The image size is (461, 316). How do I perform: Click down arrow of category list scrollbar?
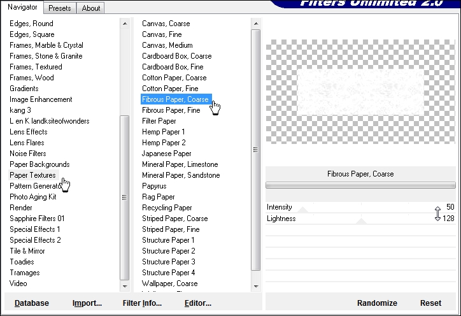(125, 286)
